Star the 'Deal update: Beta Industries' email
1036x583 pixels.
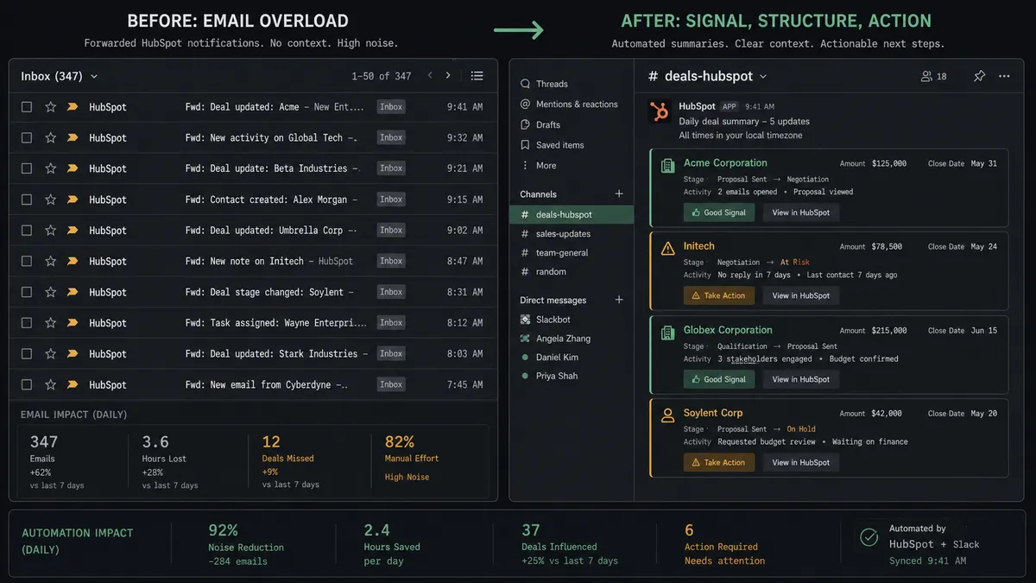coord(50,168)
